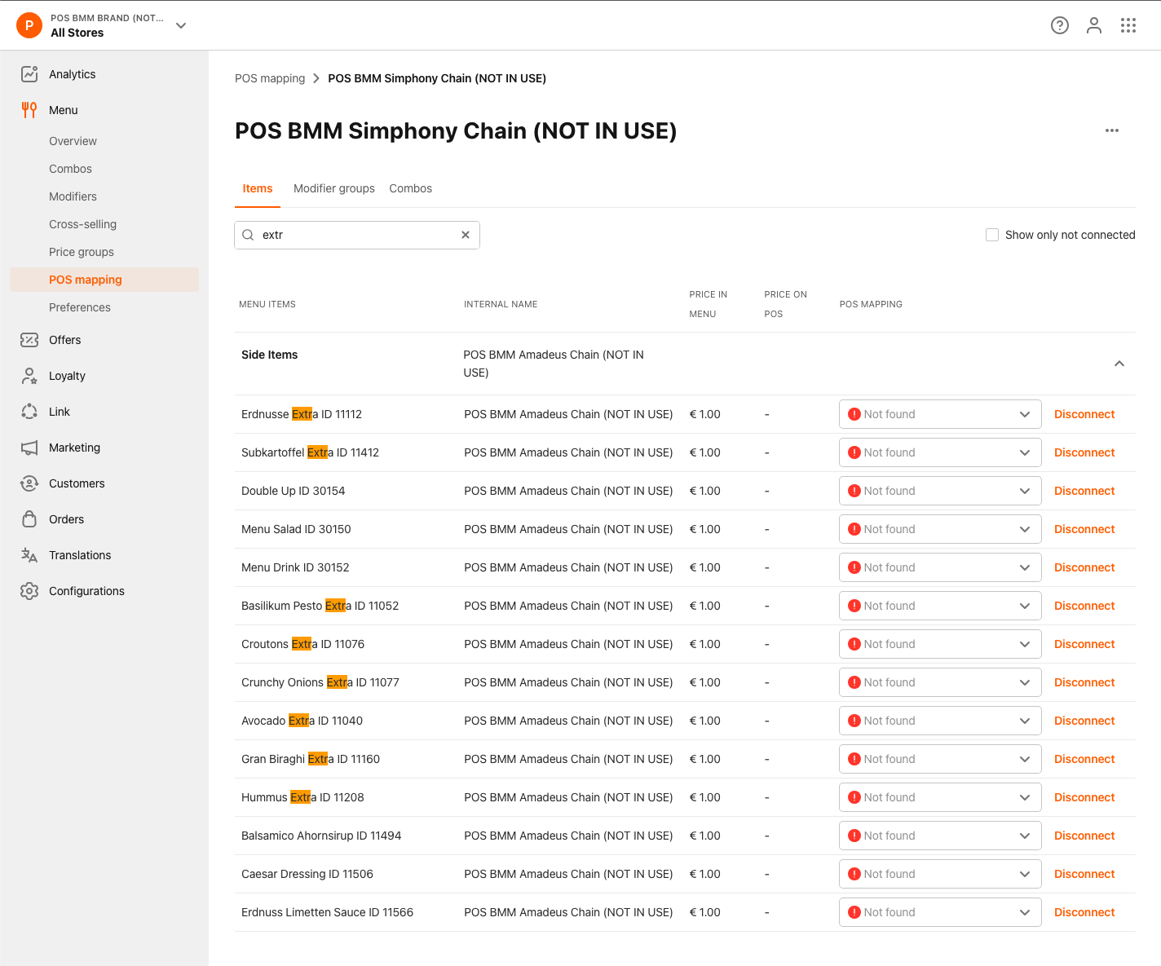This screenshot has height=966, width=1161.
Task: Open the three-dot page options menu
Action: [x=1112, y=130]
